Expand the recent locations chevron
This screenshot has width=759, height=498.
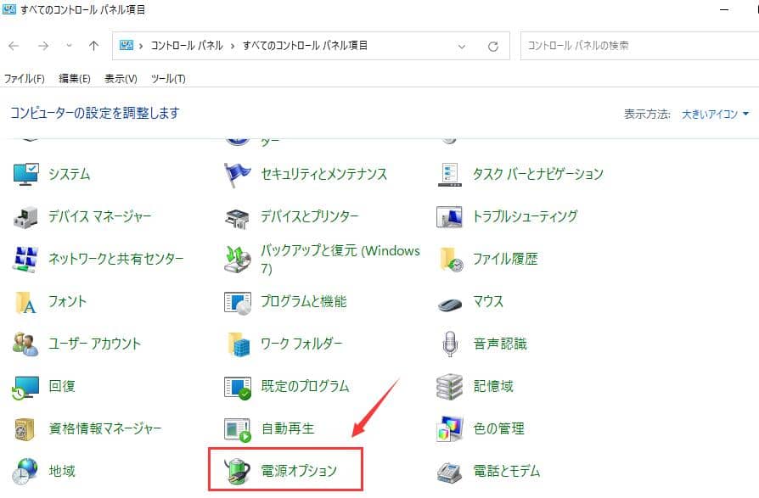pos(69,46)
